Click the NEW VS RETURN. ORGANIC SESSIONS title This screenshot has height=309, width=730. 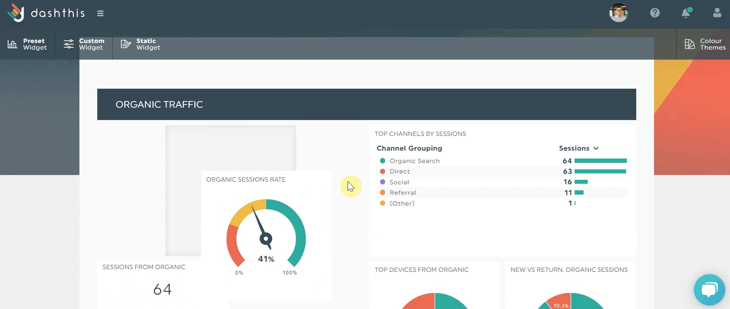click(x=569, y=270)
